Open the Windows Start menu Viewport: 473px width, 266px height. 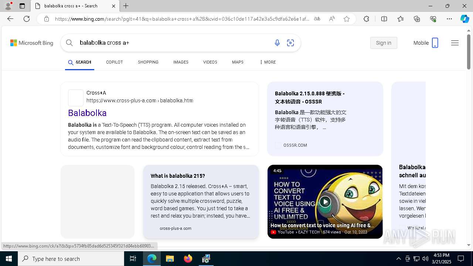coord(9,259)
